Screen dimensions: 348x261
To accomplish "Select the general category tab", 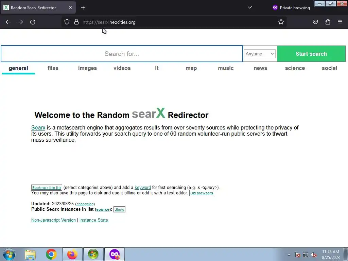I will [18, 68].
